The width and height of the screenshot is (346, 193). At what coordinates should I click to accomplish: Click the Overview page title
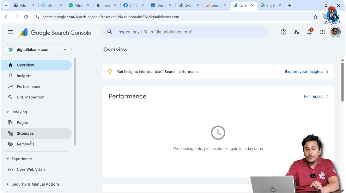tap(115, 50)
